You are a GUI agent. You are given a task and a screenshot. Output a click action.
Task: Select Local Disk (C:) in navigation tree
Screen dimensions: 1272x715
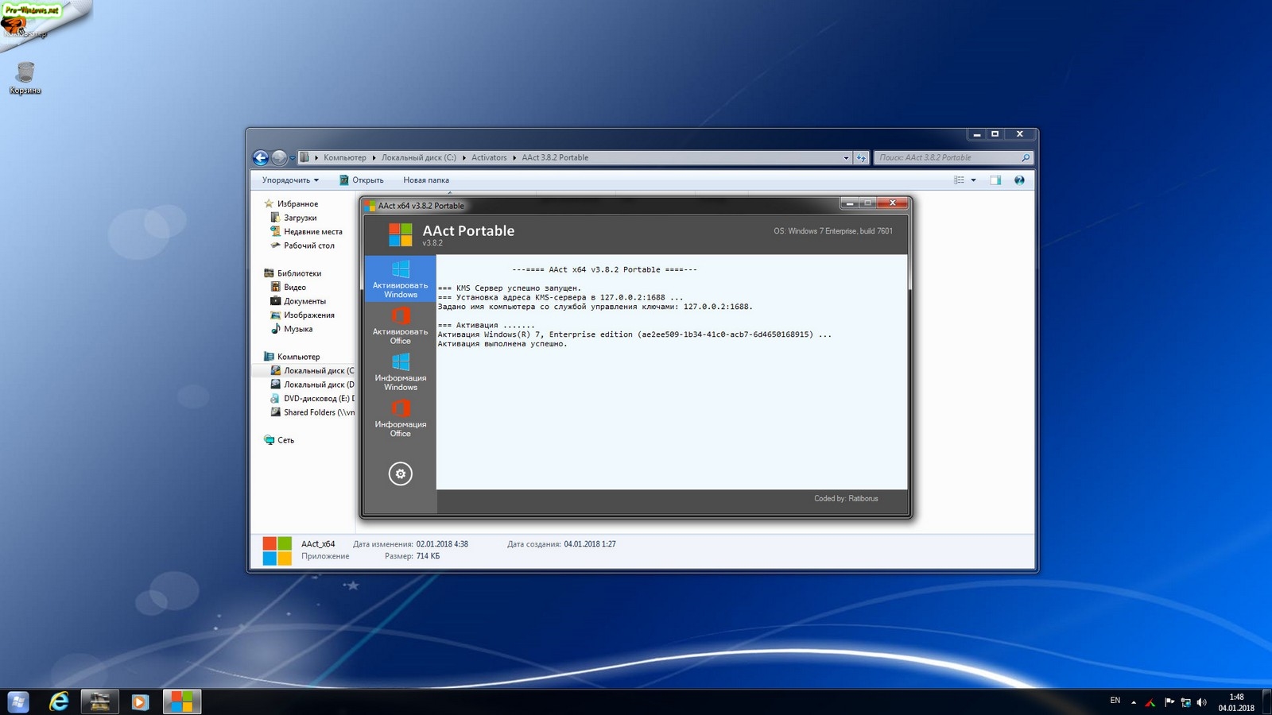[318, 371]
